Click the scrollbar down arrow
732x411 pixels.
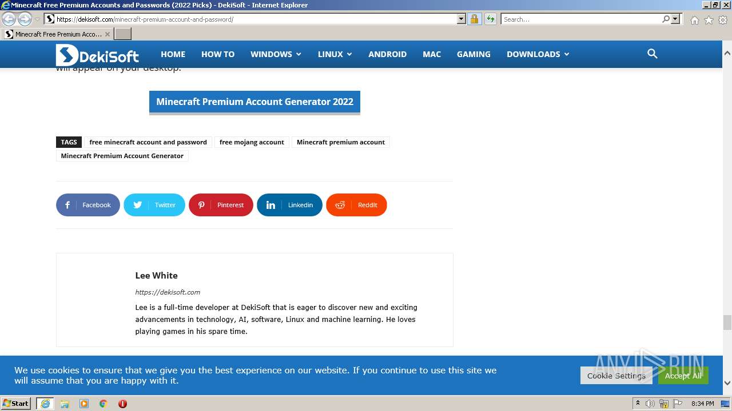727,383
